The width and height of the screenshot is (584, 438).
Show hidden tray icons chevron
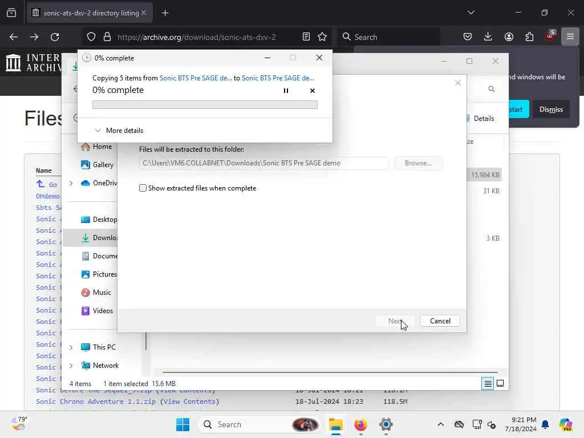[x=441, y=424]
